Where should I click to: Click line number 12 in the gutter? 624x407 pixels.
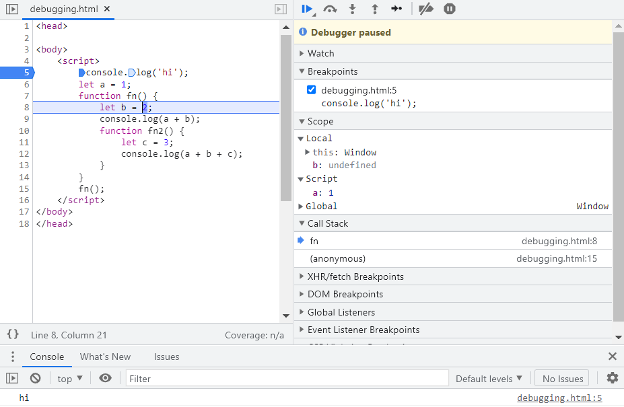click(x=24, y=154)
